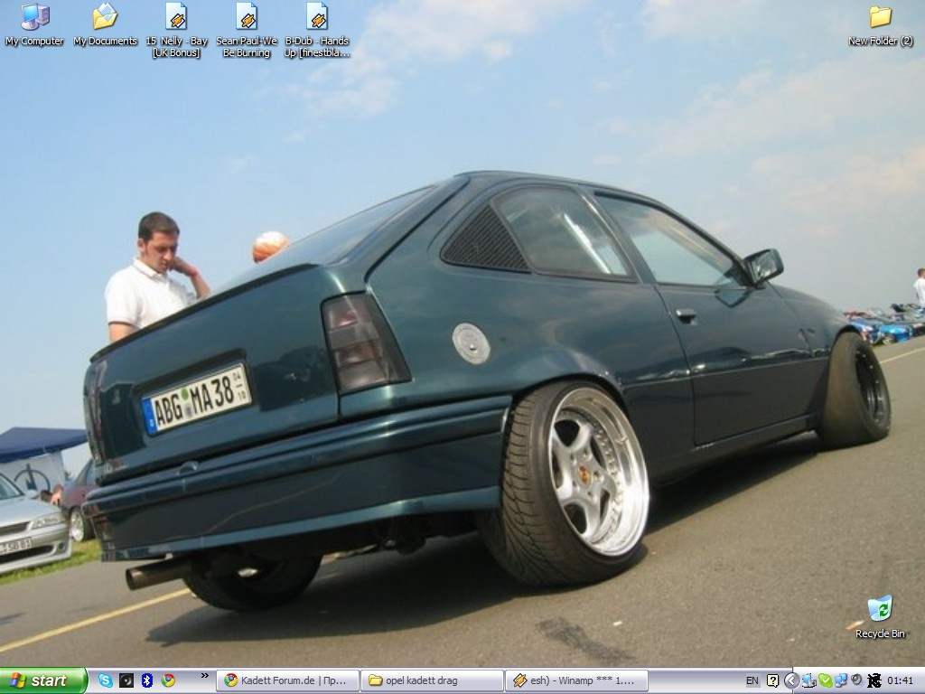Image resolution: width=925 pixels, height=694 pixels.
Task: Switch to Kadett Forum.de Chrome window
Action: pos(287,680)
